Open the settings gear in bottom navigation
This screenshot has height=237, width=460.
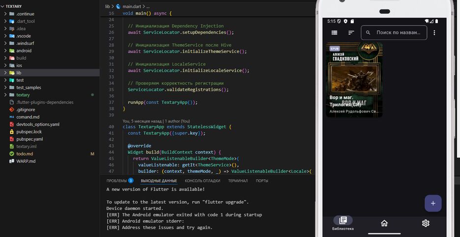coord(426,223)
